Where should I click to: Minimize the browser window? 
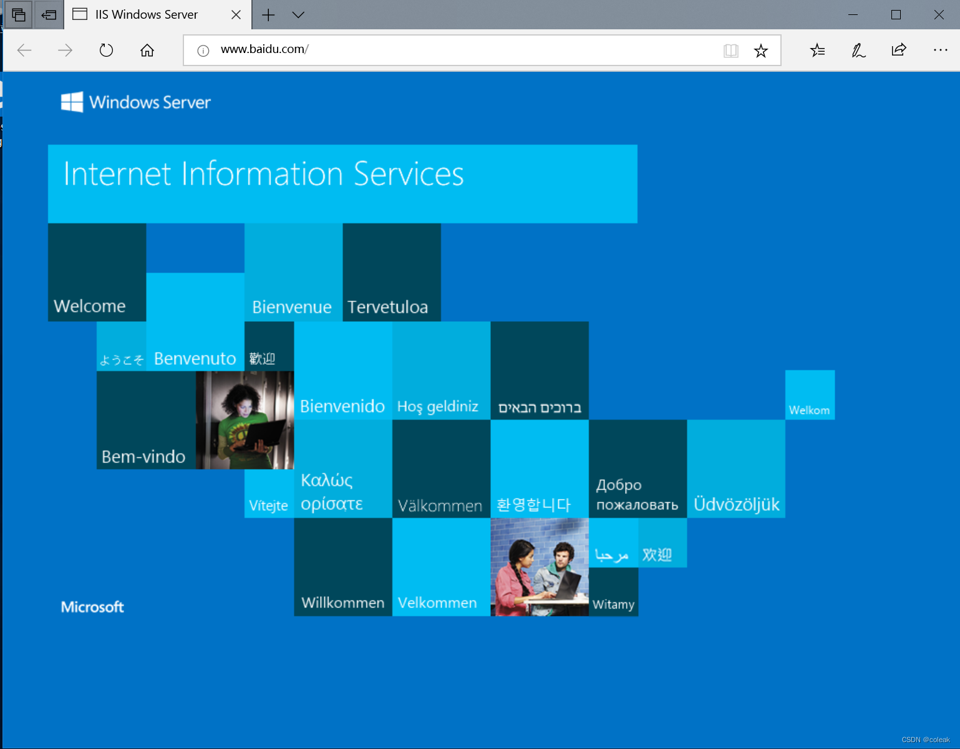coord(853,14)
